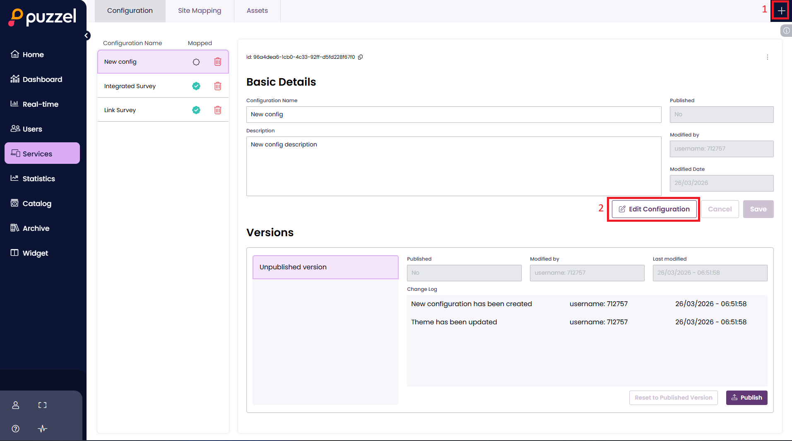Select the Unpublished version entry
Viewport: 792px width, 441px height.
[x=325, y=267]
